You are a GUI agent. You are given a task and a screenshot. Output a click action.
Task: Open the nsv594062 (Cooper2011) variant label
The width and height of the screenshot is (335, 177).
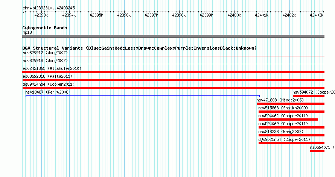(283, 116)
